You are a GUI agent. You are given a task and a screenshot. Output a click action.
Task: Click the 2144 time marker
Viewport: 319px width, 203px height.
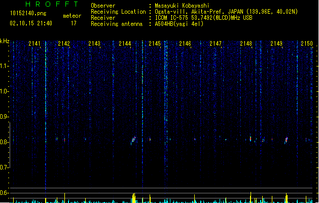(x=125, y=44)
